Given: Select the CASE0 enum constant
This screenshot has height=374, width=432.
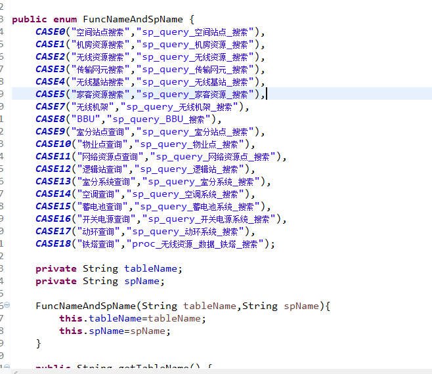Looking at the screenshot, I should (x=50, y=31).
